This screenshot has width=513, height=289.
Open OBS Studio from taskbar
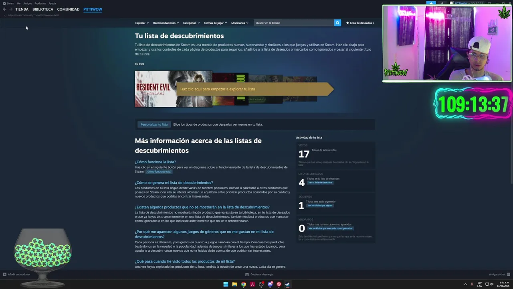tap(261, 284)
